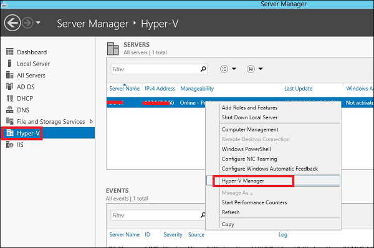Click the forward navigation arrow button
This screenshot has width=374, height=248.
(27, 23)
